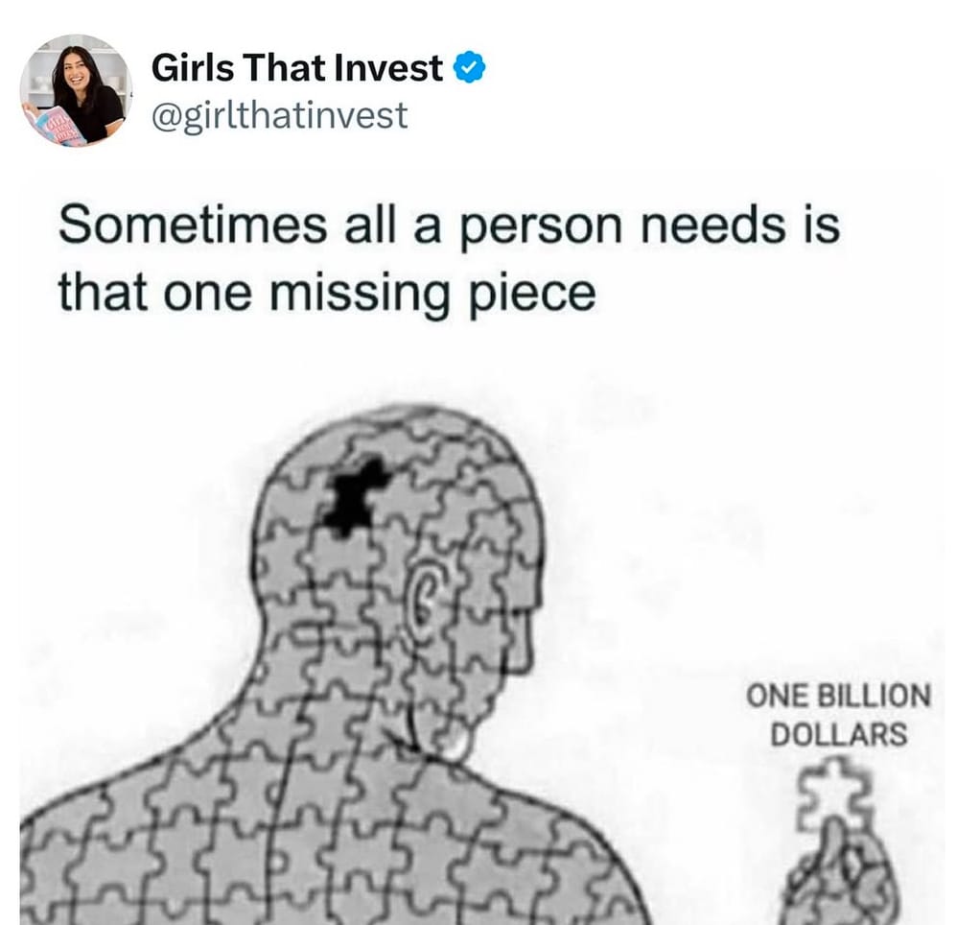Click the puzzle piece held in hand

[x=836, y=795]
